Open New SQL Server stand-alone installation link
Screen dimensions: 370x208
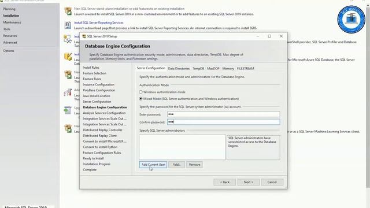click(x=129, y=9)
